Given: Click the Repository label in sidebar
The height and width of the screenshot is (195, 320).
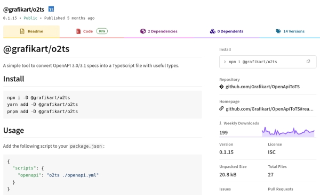Looking at the screenshot, I should pyautogui.click(x=229, y=80).
